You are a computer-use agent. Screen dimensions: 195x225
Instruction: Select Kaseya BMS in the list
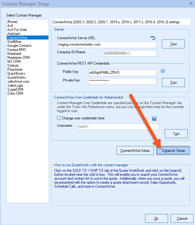[x=28, y=50]
